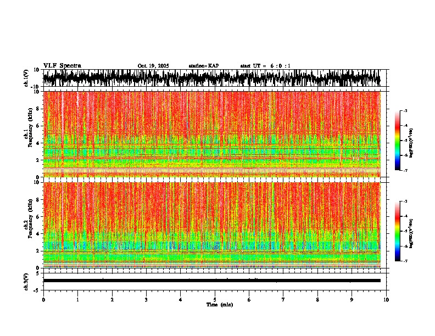Click the "-5" tick on ch.1 color bar
The width and height of the screenshot is (435, 336).
coord(405,141)
